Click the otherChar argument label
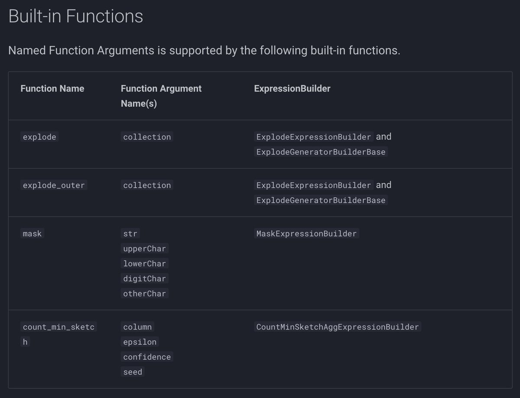The width and height of the screenshot is (520, 398). click(x=145, y=294)
